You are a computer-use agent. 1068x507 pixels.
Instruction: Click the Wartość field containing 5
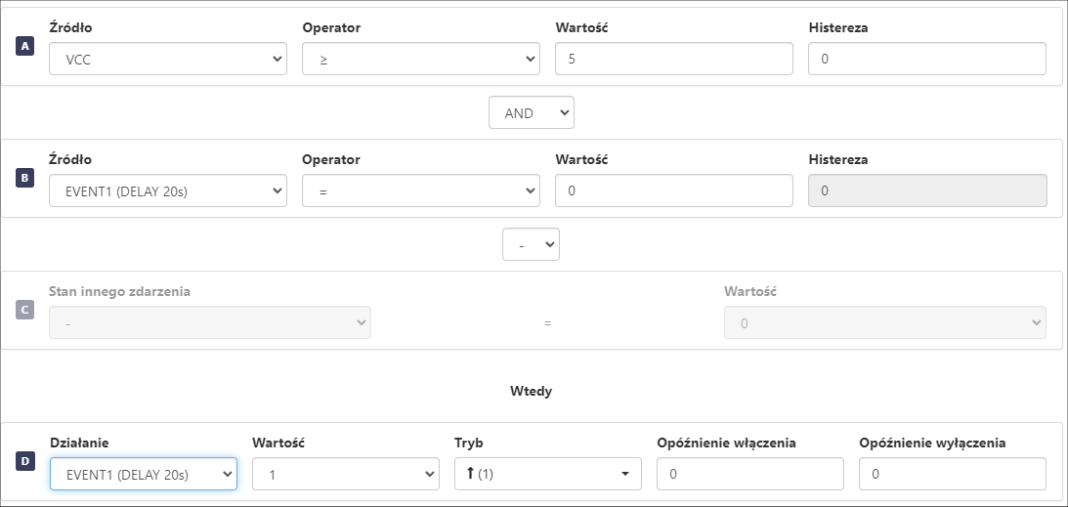(673, 59)
